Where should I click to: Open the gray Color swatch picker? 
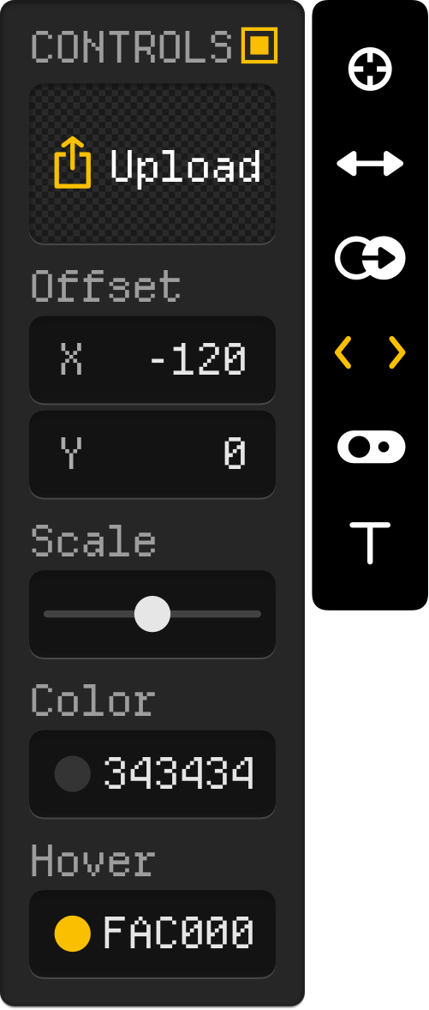point(73,773)
